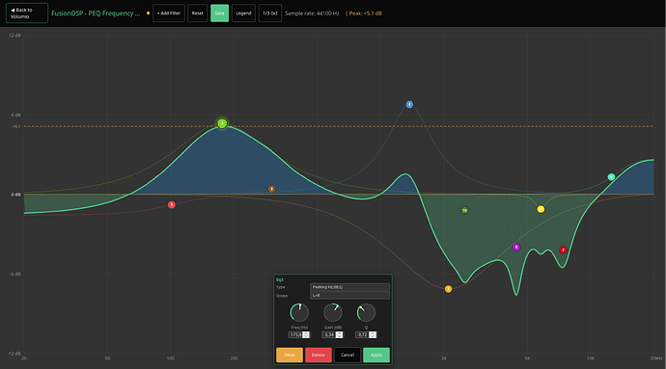Click the FusionDSP PEQ Frequency title

click(96, 13)
